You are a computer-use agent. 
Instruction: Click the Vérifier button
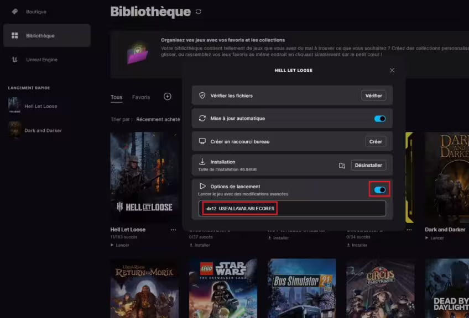[x=373, y=96]
